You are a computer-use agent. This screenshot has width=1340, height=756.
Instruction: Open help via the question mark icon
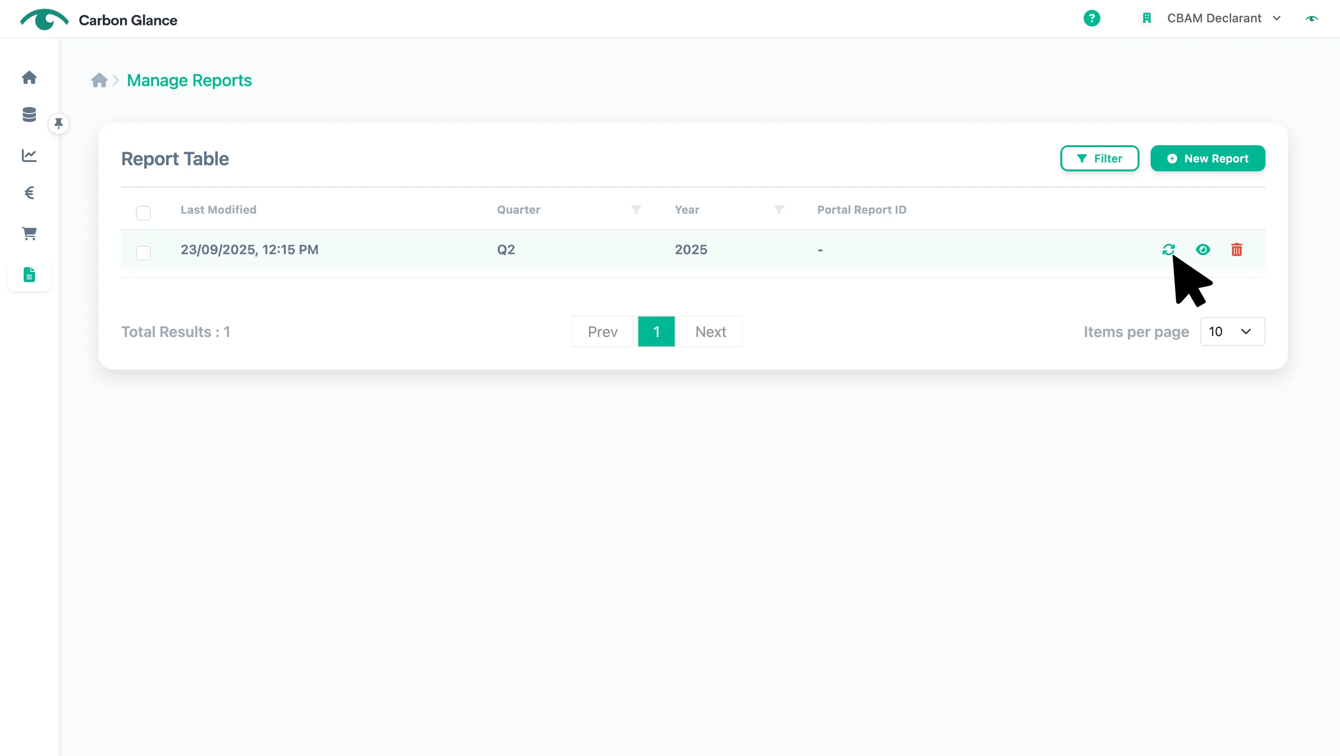(1092, 19)
